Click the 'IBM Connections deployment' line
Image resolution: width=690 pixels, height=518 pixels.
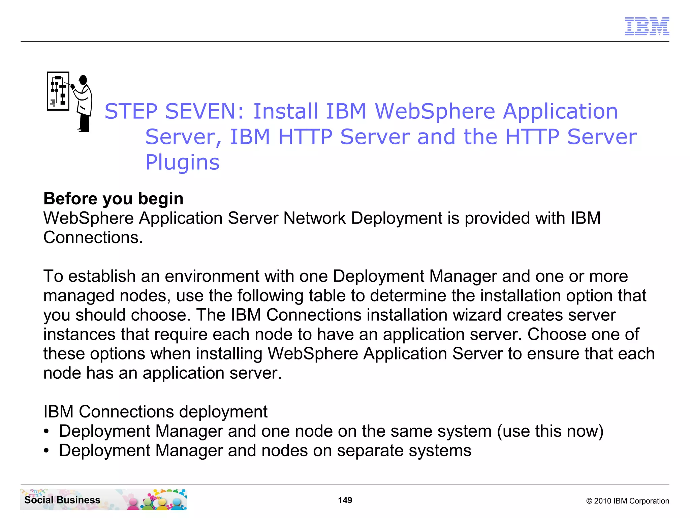click(x=155, y=411)
